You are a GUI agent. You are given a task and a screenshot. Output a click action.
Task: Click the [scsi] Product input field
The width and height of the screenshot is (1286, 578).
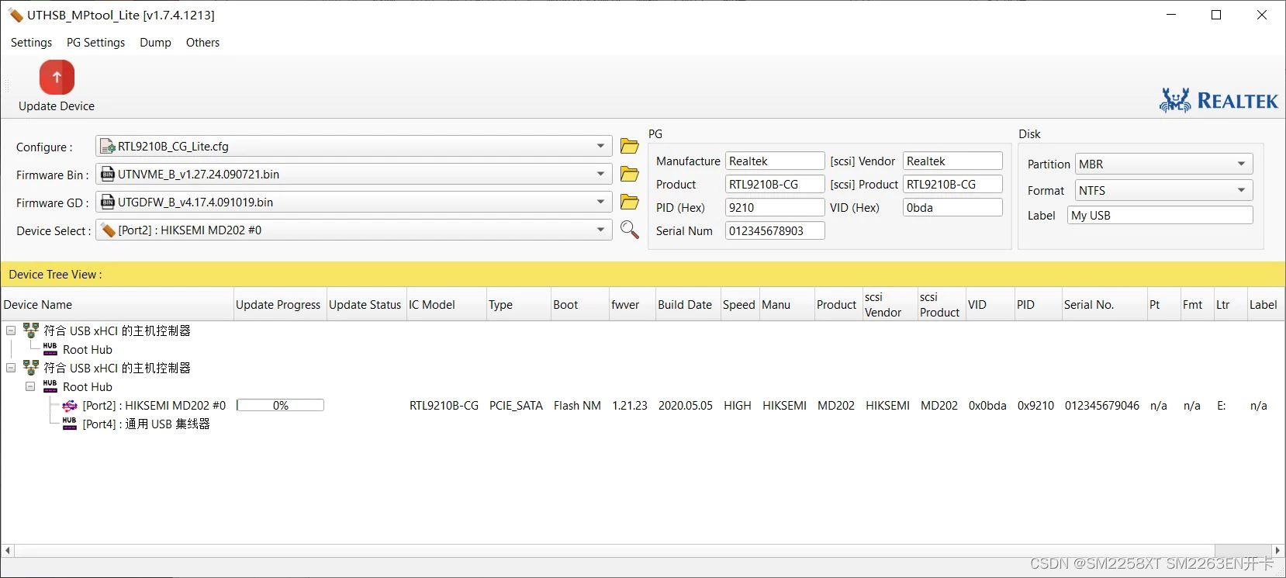pos(952,184)
